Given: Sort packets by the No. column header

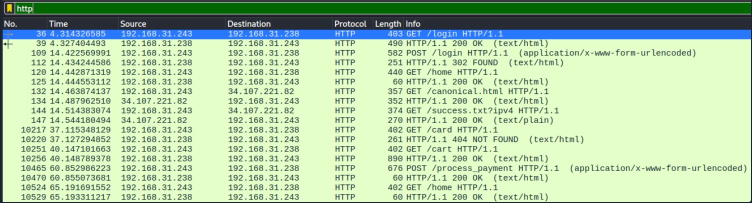Looking at the screenshot, I should 24,24.
